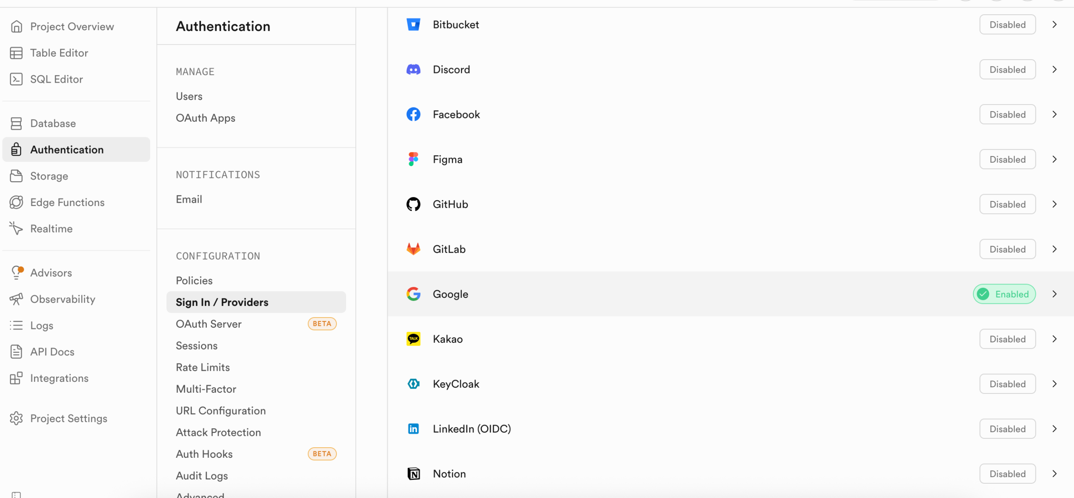Click the Edge Functions icon

click(x=16, y=202)
